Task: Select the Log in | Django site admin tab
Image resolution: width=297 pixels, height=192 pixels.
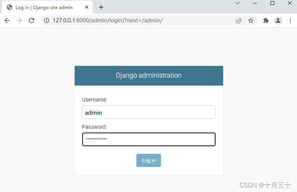Action: point(47,7)
